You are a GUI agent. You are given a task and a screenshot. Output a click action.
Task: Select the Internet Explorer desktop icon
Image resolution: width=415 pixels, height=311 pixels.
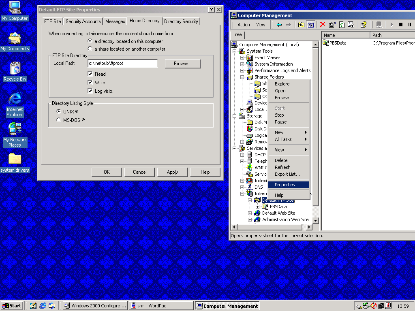point(15,105)
